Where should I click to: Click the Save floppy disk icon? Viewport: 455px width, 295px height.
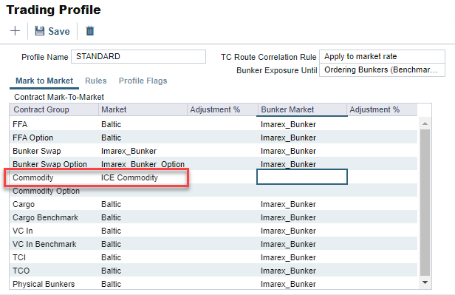click(x=39, y=31)
